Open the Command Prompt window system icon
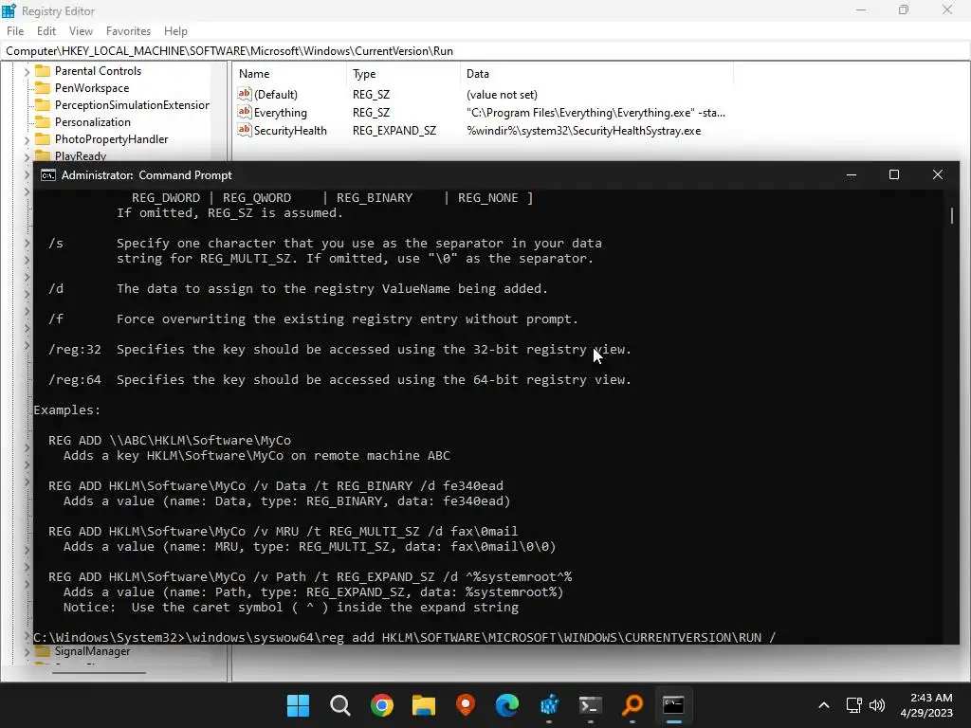This screenshot has width=971, height=728. (x=47, y=175)
